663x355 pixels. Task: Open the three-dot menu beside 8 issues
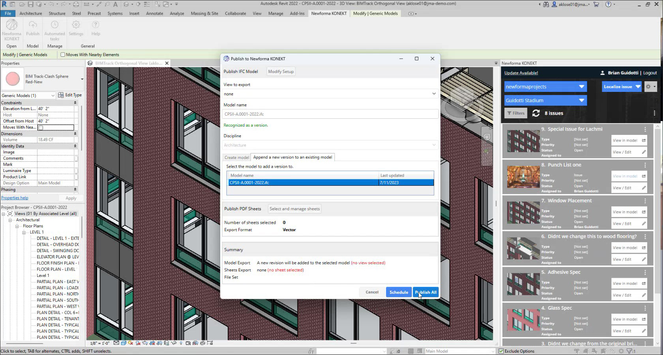tap(654, 113)
